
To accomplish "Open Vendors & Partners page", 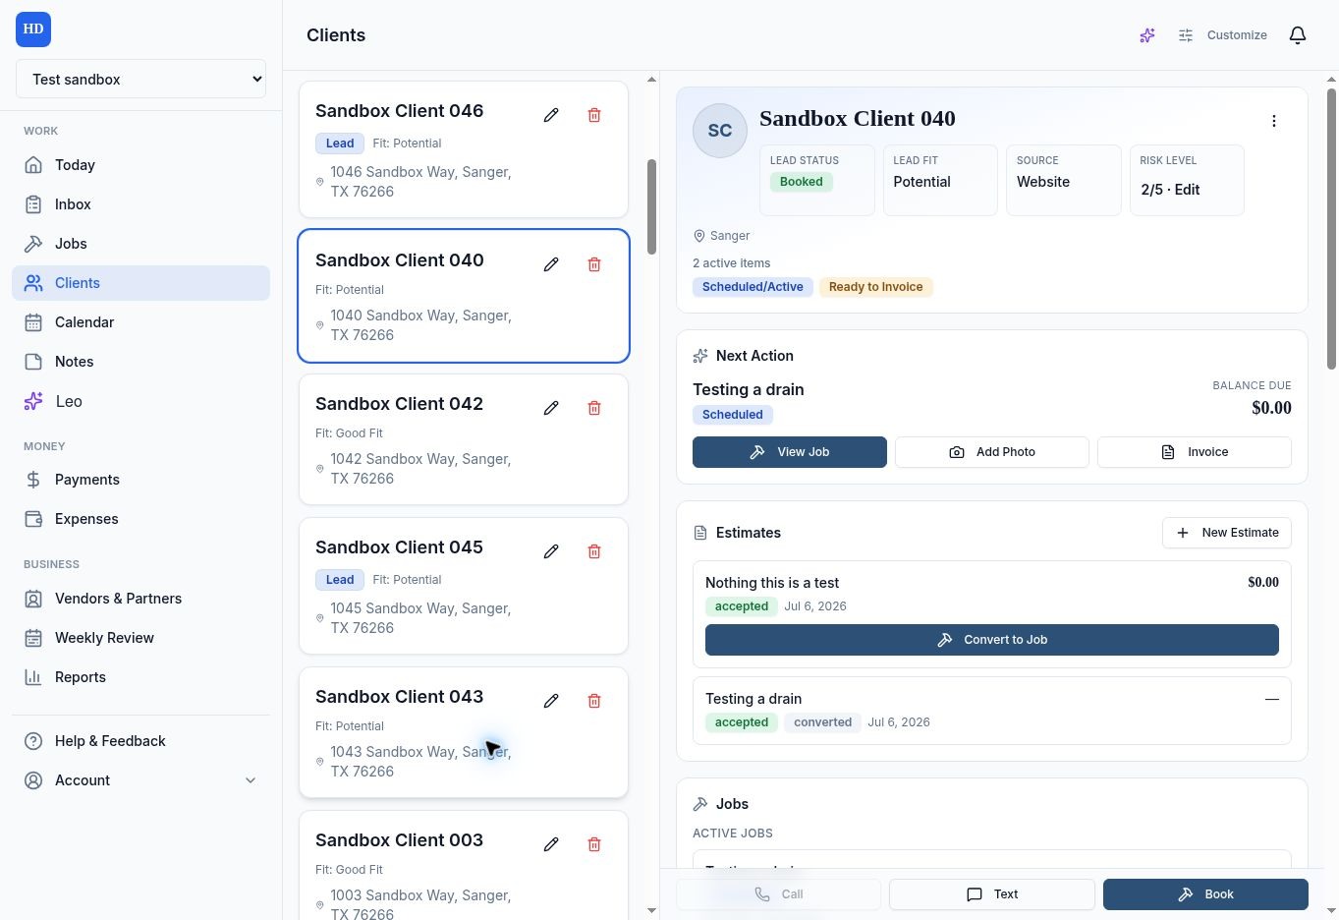I will click(140, 599).
